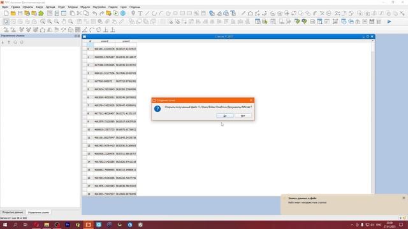Click the down arrow icon in the layers panel
This screenshot has width=408, height=229.
(x=3, y=42)
